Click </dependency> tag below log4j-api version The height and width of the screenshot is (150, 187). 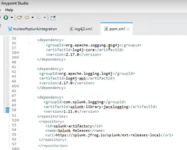pyautogui.click(x=51, y=88)
